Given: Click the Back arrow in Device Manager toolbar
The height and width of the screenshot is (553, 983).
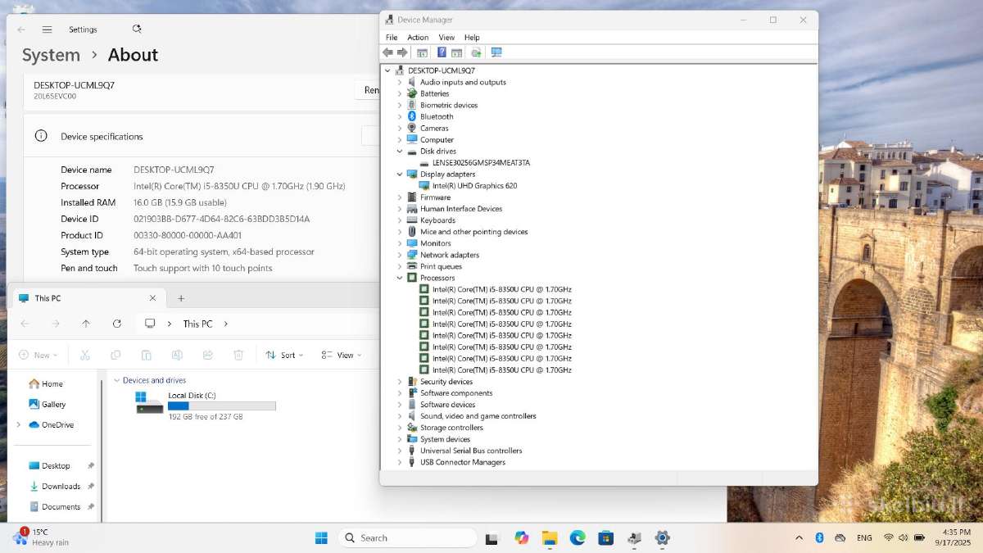Looking at the screenshot, I should coord(387,52).
